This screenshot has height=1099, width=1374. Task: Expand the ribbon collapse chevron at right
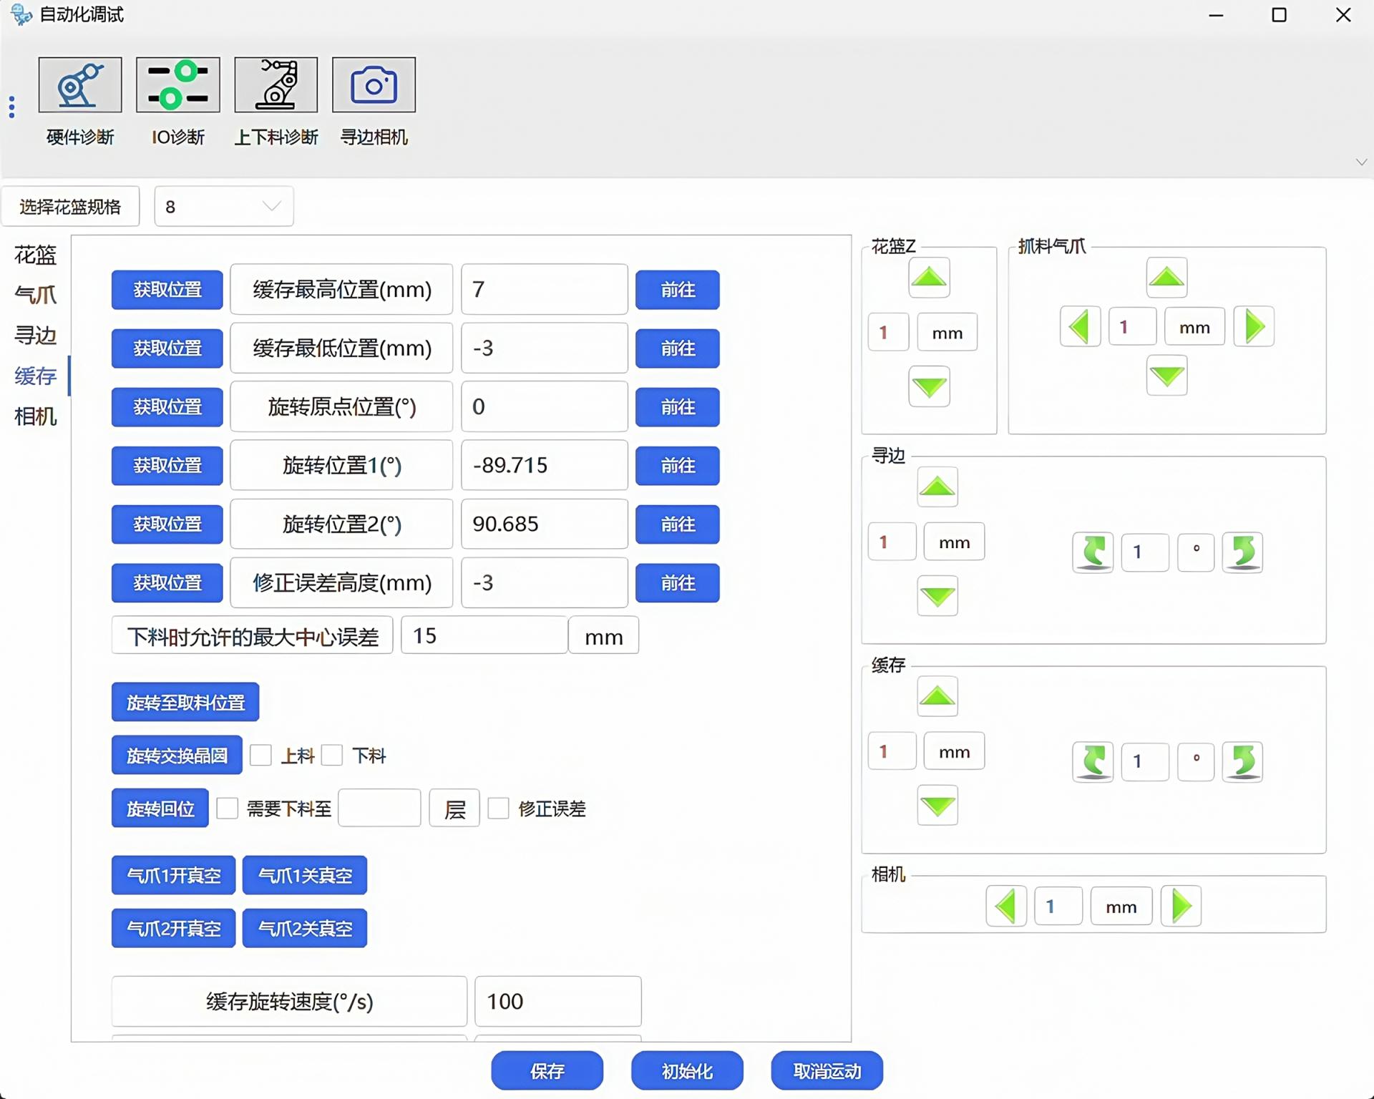click(1361, 162)
